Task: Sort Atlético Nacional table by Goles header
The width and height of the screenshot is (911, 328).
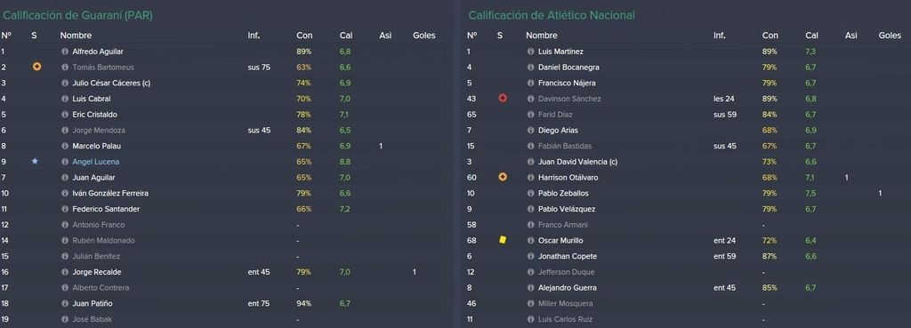Action: (x=890, y=36)
